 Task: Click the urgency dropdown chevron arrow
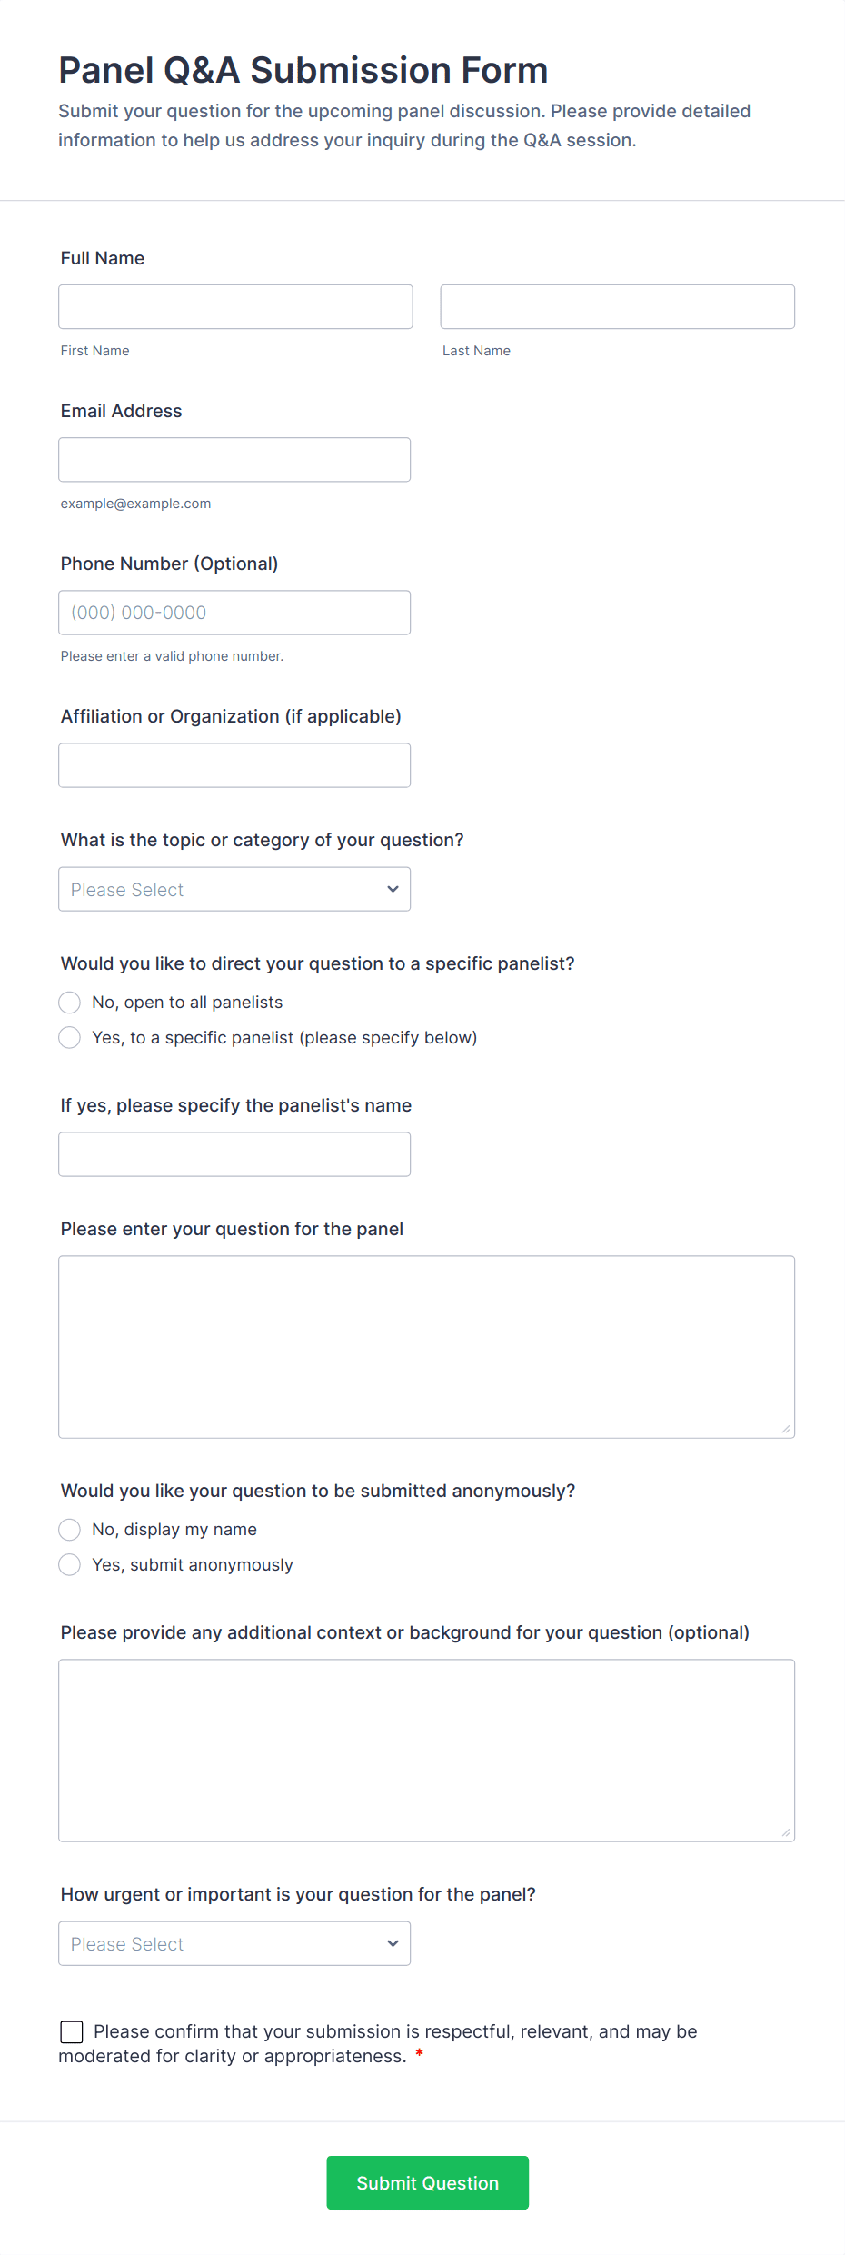point(393,1943)
